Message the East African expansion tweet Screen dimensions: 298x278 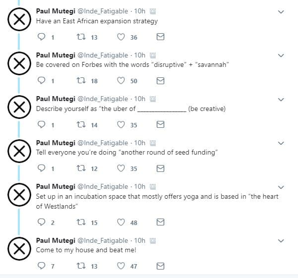click(160, 37)
